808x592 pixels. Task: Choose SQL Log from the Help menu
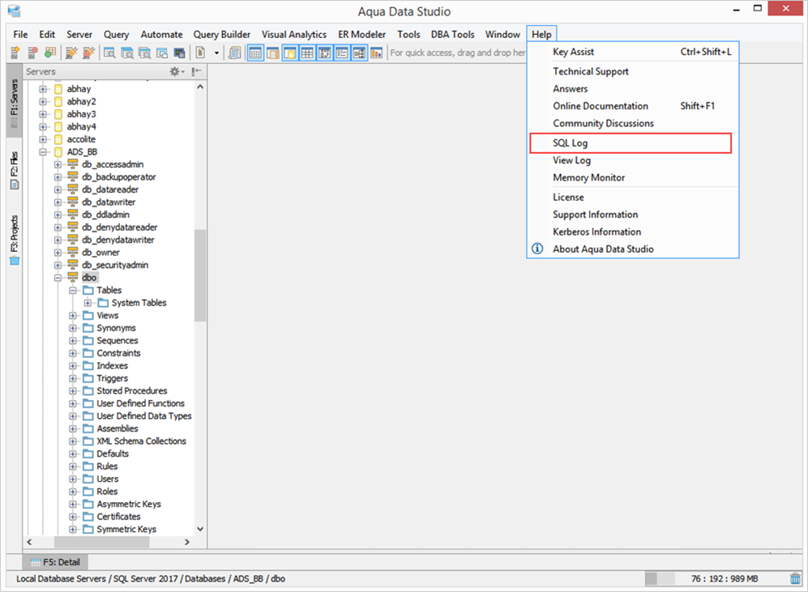[x=631, y=143]
